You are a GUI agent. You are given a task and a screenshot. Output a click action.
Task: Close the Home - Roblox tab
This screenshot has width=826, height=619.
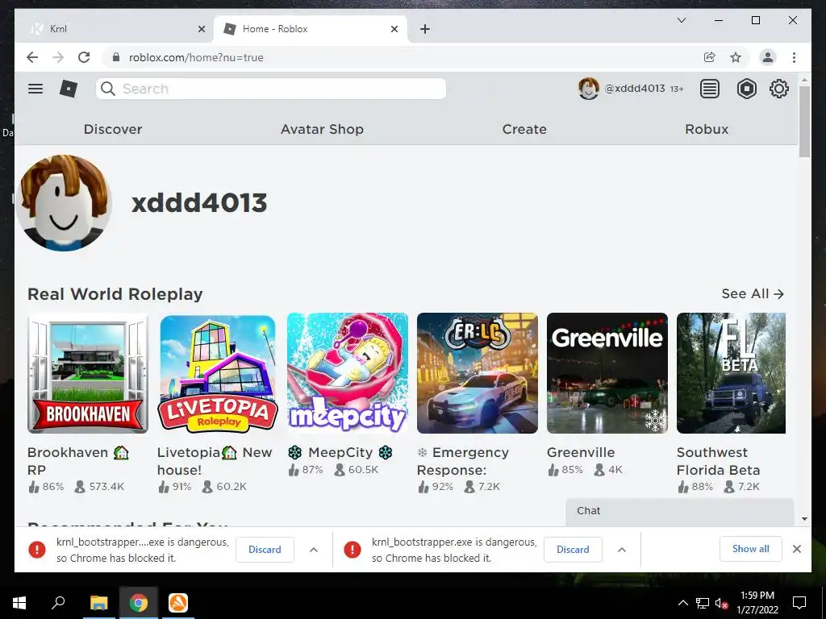pyautogui.click(x=394, y=29)
